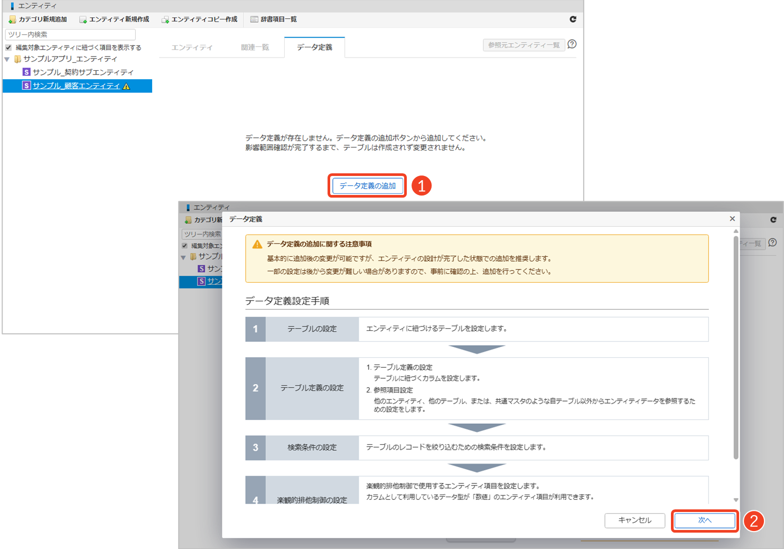Image resolution: width=784 pixels, height=549 pixels.
Task: Open the 辞書項目一覧 list icon
Action: coord(254,20)
